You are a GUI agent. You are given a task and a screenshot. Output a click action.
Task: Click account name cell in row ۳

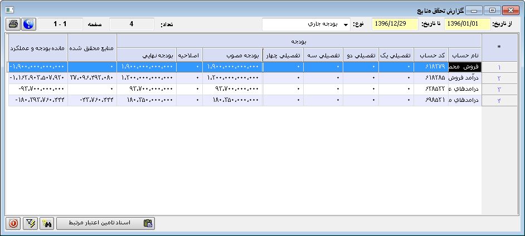click(465, 89)
